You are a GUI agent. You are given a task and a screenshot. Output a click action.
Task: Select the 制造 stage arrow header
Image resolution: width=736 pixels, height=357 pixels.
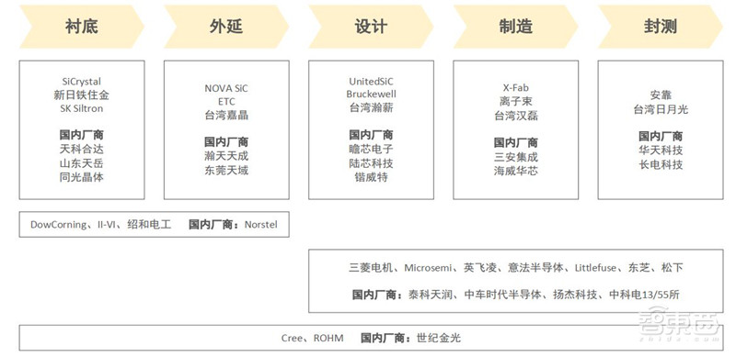(x=515, y=27)
